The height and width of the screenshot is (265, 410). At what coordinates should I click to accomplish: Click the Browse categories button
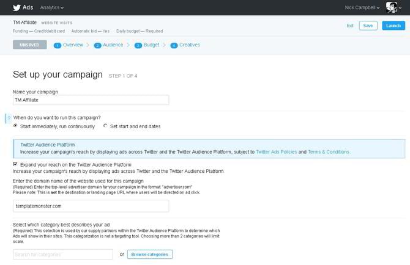coord(150,254)
